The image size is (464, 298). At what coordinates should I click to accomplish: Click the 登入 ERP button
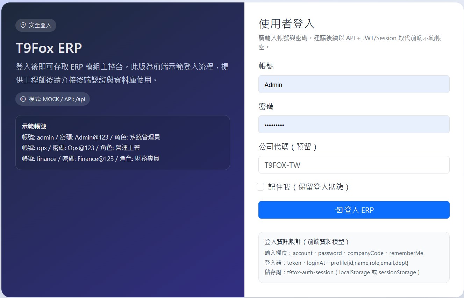point(354,210)
